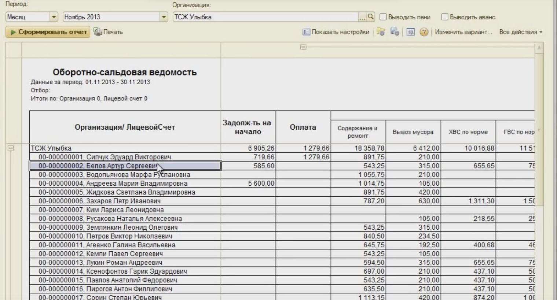Click the Организация/ ЛицевойСчет column header
This screenshot has height=300, width=557.
click(125, 127)
